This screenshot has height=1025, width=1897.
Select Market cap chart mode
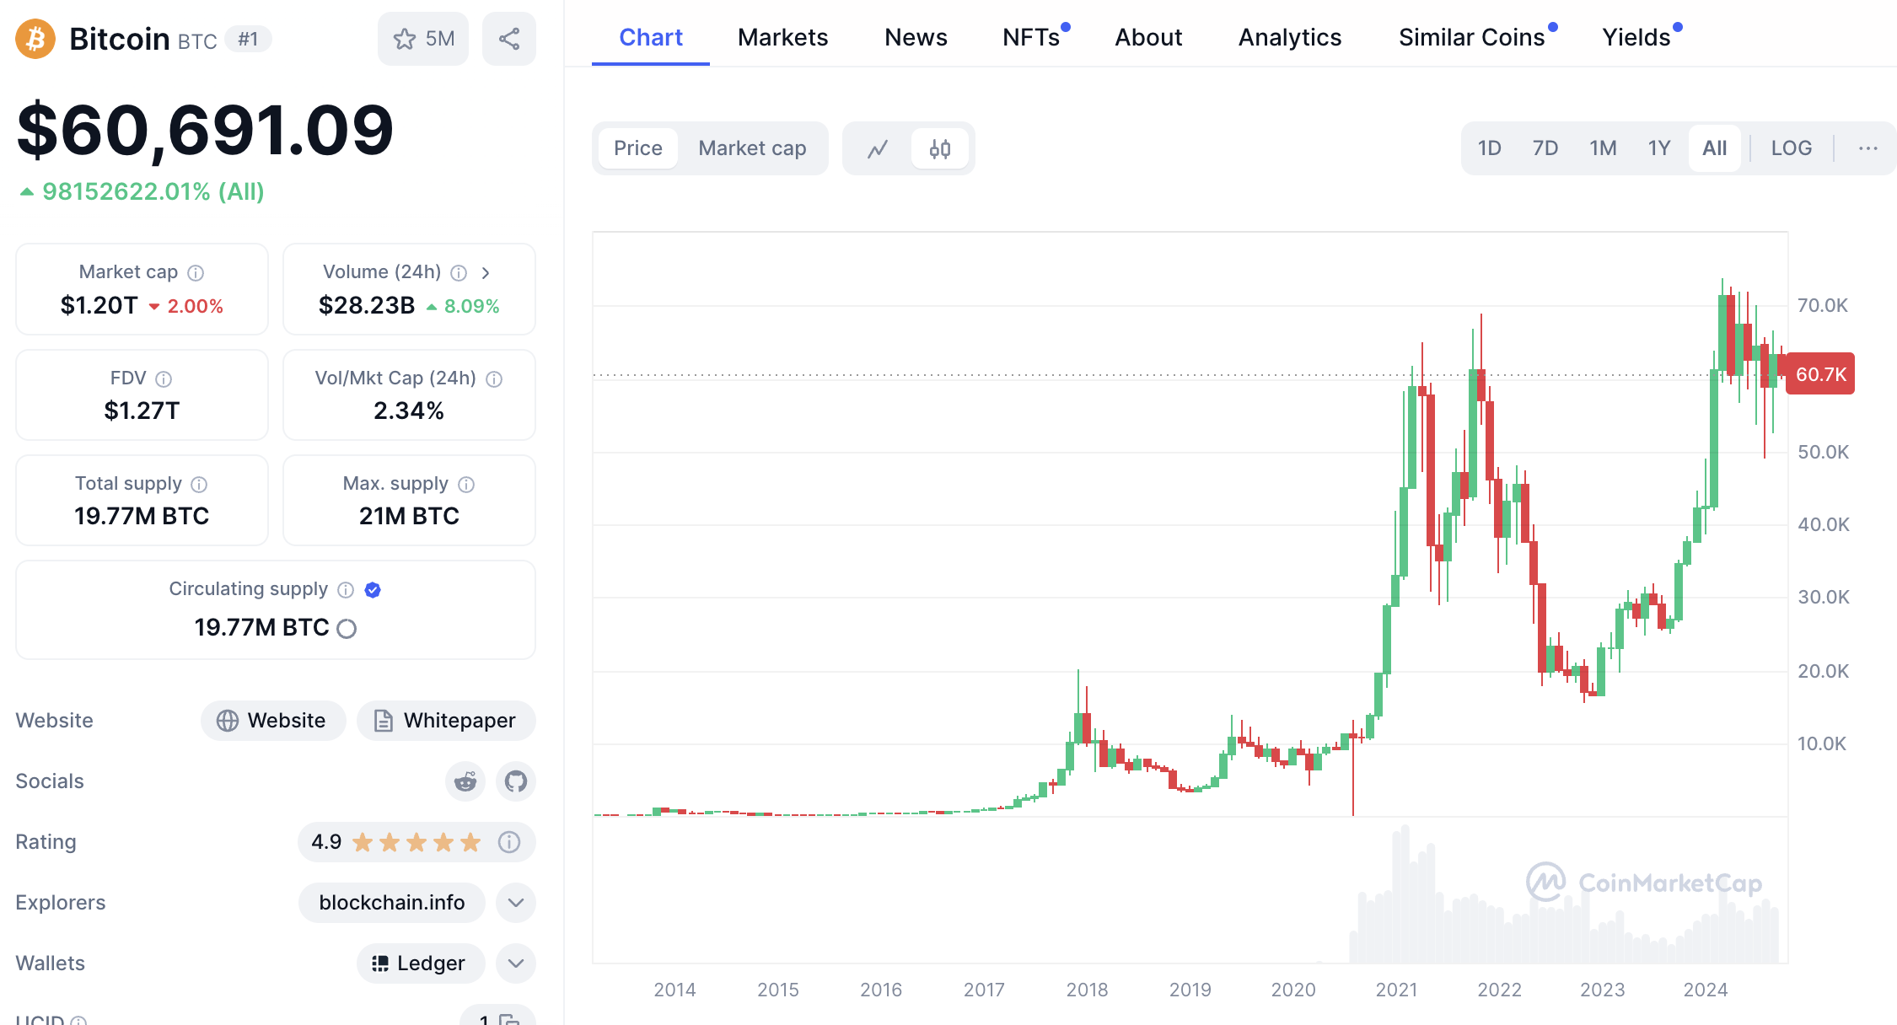coord(752,149)
